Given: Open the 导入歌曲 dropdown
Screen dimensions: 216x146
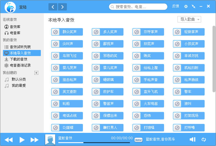Looking at the screenshot, I should [x=189, y=19].
